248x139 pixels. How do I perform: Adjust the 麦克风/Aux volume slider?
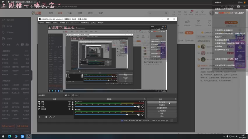click(105, 107)
